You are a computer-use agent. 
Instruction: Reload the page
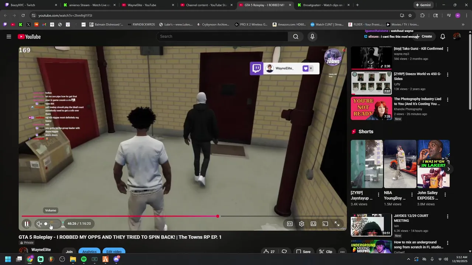tap(23, 15)
